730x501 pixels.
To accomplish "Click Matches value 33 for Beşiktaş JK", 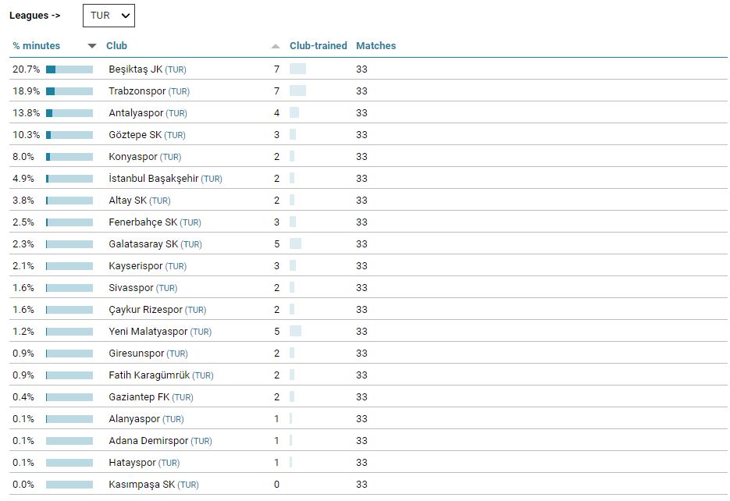I will 361,69.
